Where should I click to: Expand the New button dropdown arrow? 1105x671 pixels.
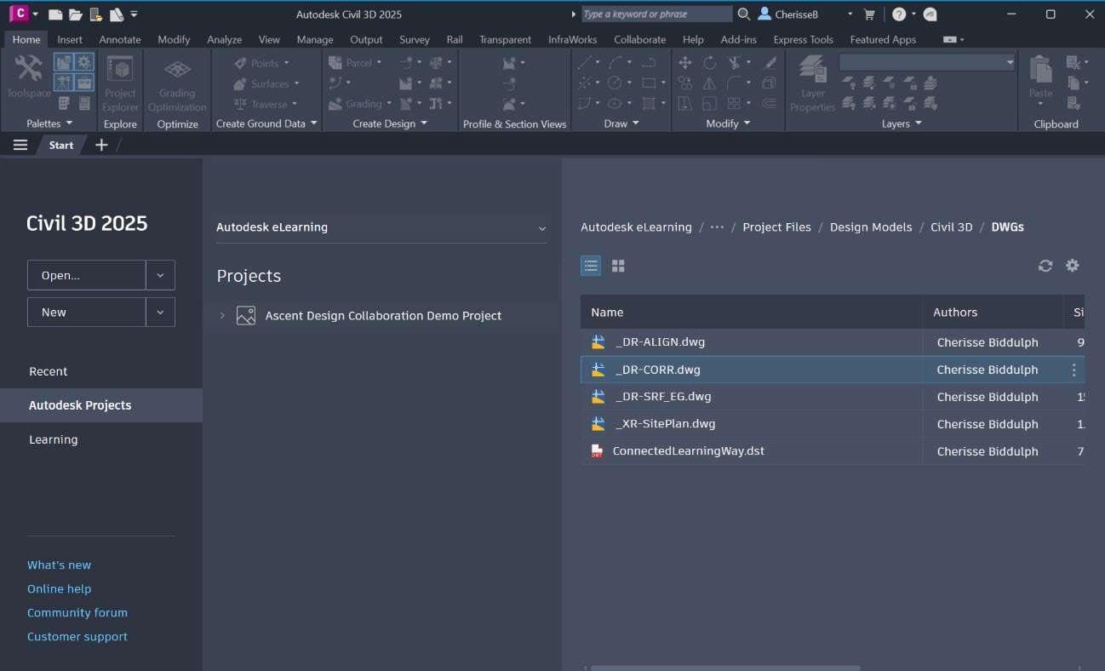160,312
